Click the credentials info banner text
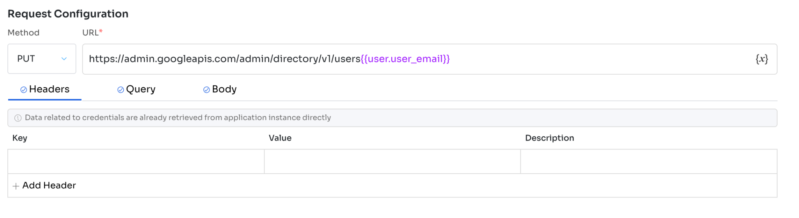This screenshot has height=218, width=799. coord(178,118)
